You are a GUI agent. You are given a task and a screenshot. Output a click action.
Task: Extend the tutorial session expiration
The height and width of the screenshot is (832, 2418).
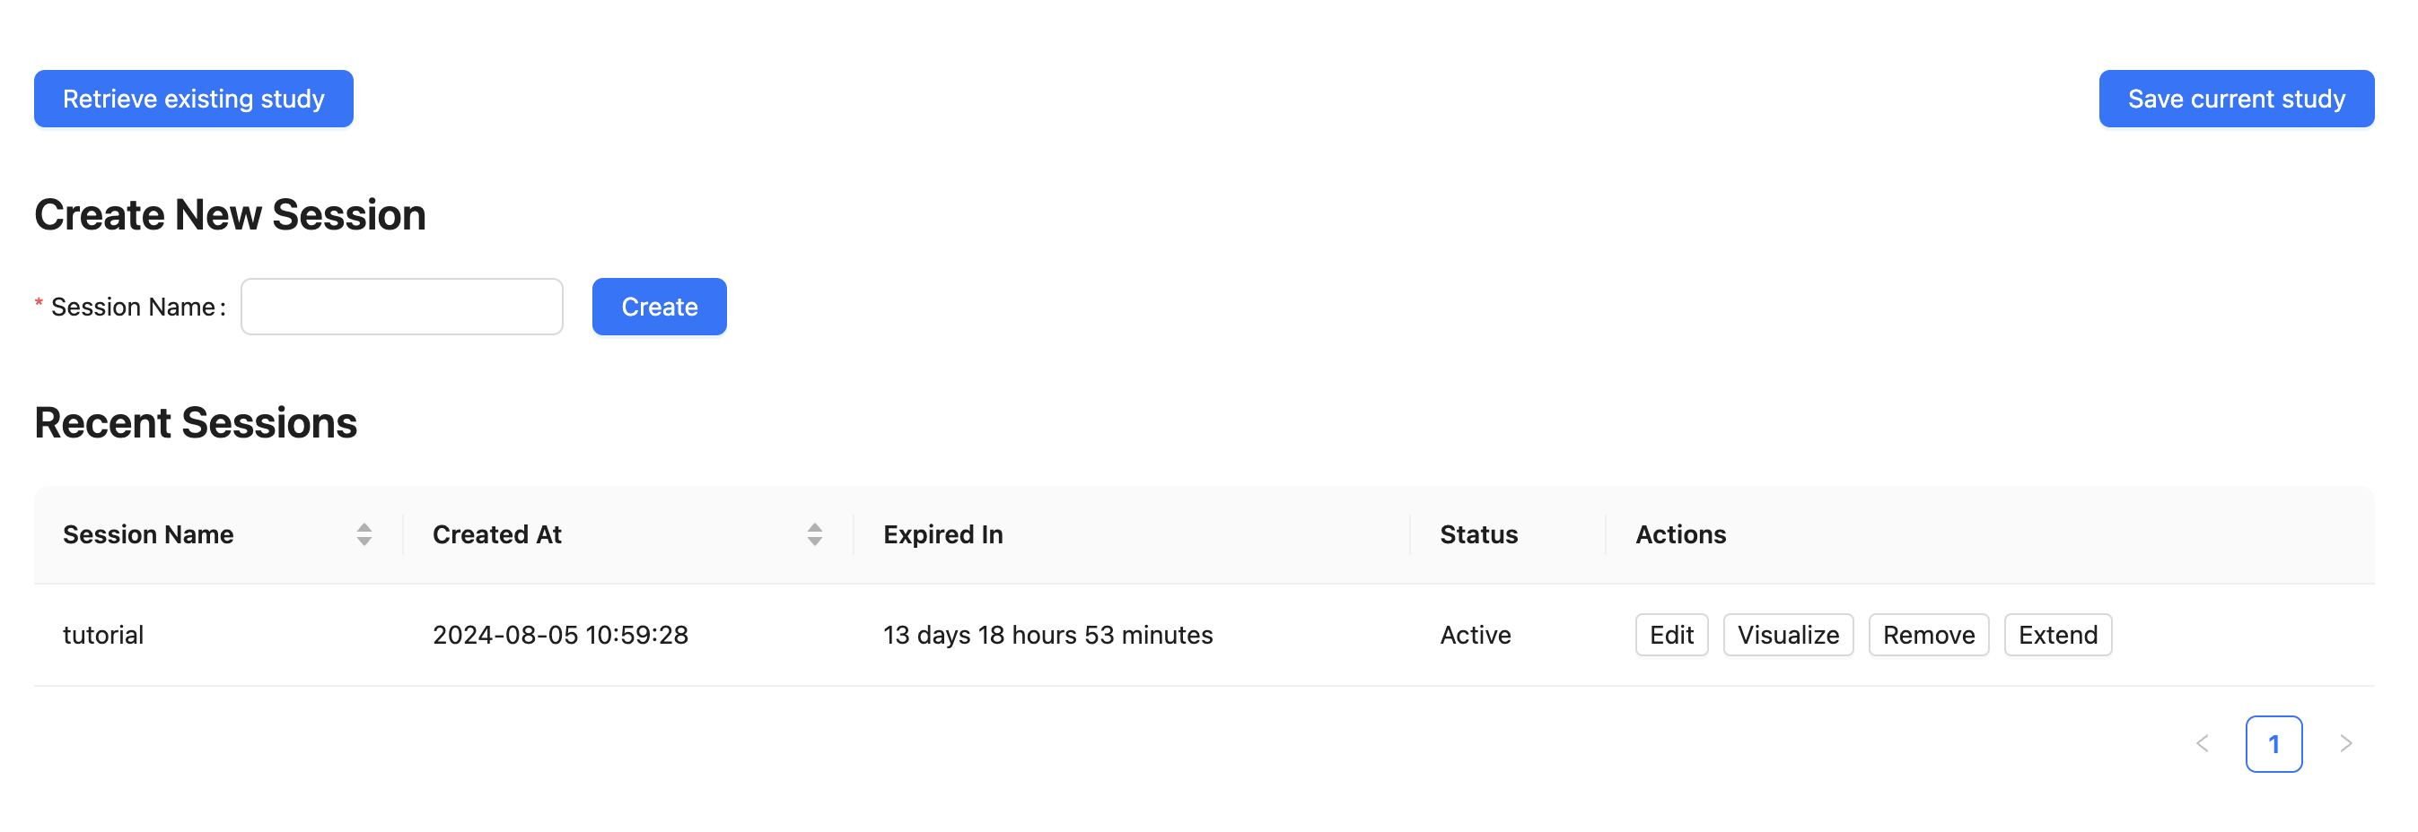click(2056, 635)
